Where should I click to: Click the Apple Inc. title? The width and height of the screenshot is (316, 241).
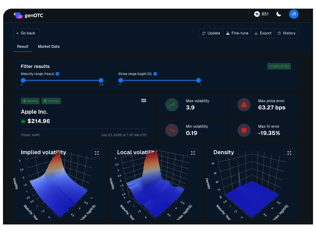point(34,112)
